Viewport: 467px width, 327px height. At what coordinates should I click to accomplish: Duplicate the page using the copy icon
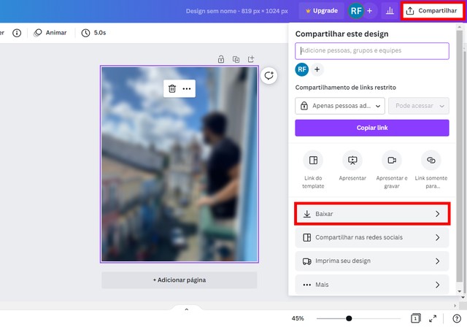[x=236, y=59]
